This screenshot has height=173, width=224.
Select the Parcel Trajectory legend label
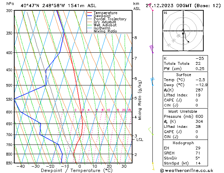click(x=110, y=19)
